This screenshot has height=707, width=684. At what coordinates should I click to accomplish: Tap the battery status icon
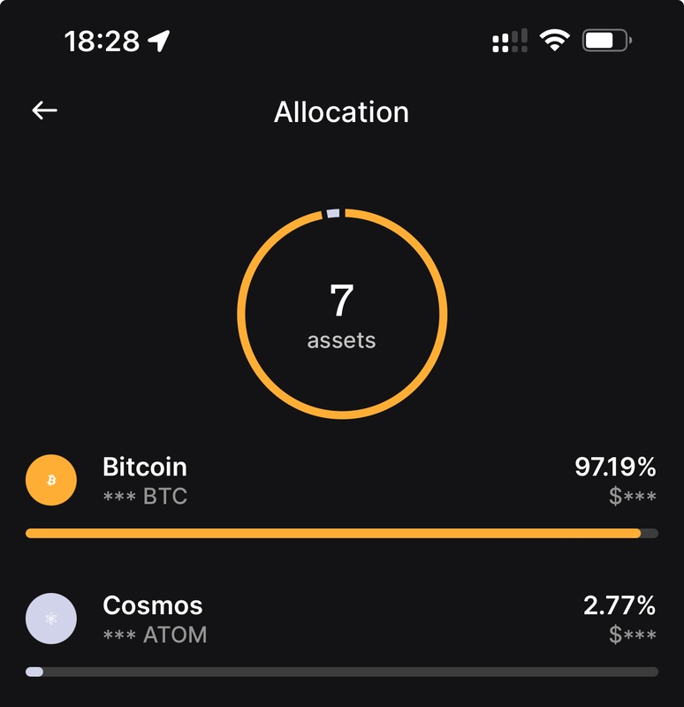click(606, 41)
